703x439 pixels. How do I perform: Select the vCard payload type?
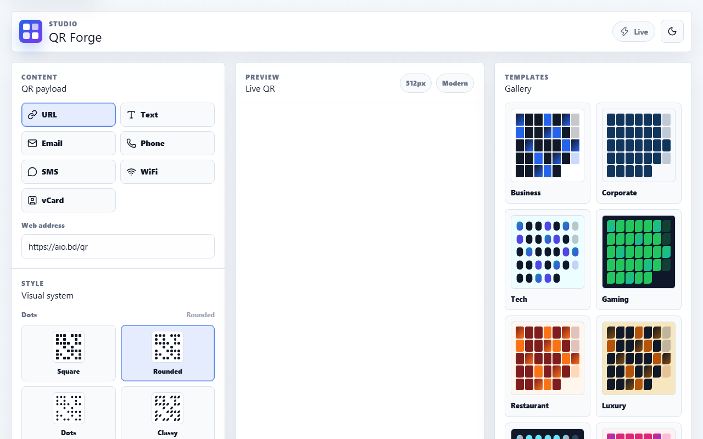click(69, 200)
